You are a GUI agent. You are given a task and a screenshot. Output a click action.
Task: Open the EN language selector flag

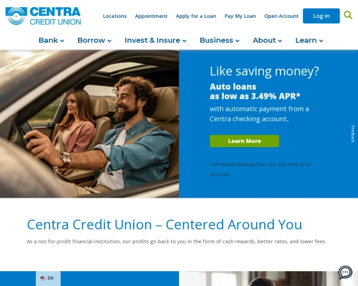pos(43,278)
